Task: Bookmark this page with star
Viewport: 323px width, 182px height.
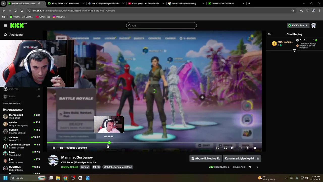Action: tap(293, 11)
